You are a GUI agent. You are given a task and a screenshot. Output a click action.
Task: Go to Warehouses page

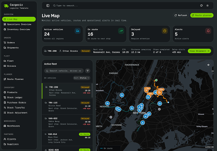tap(19, 126)
